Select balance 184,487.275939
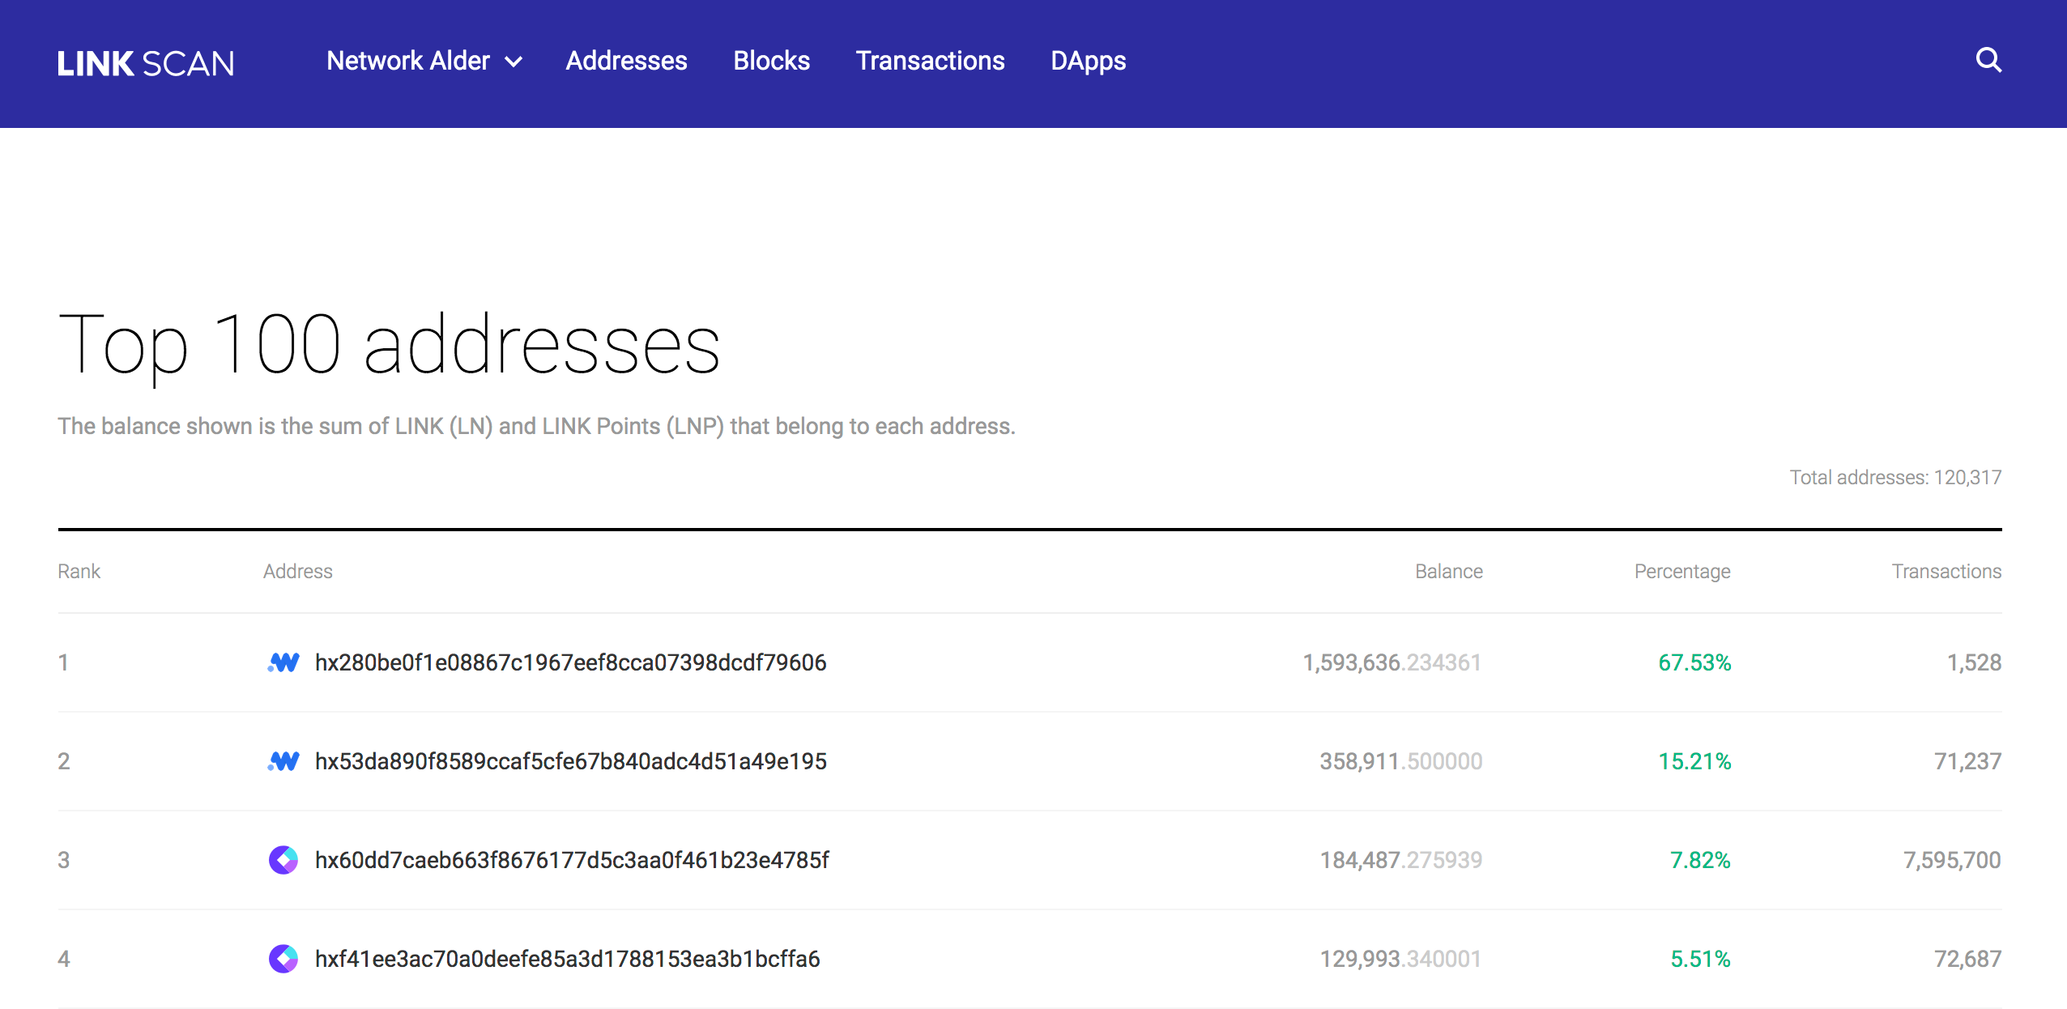This screenshot has height=1009, width=2067. [x=1400, y=860]
